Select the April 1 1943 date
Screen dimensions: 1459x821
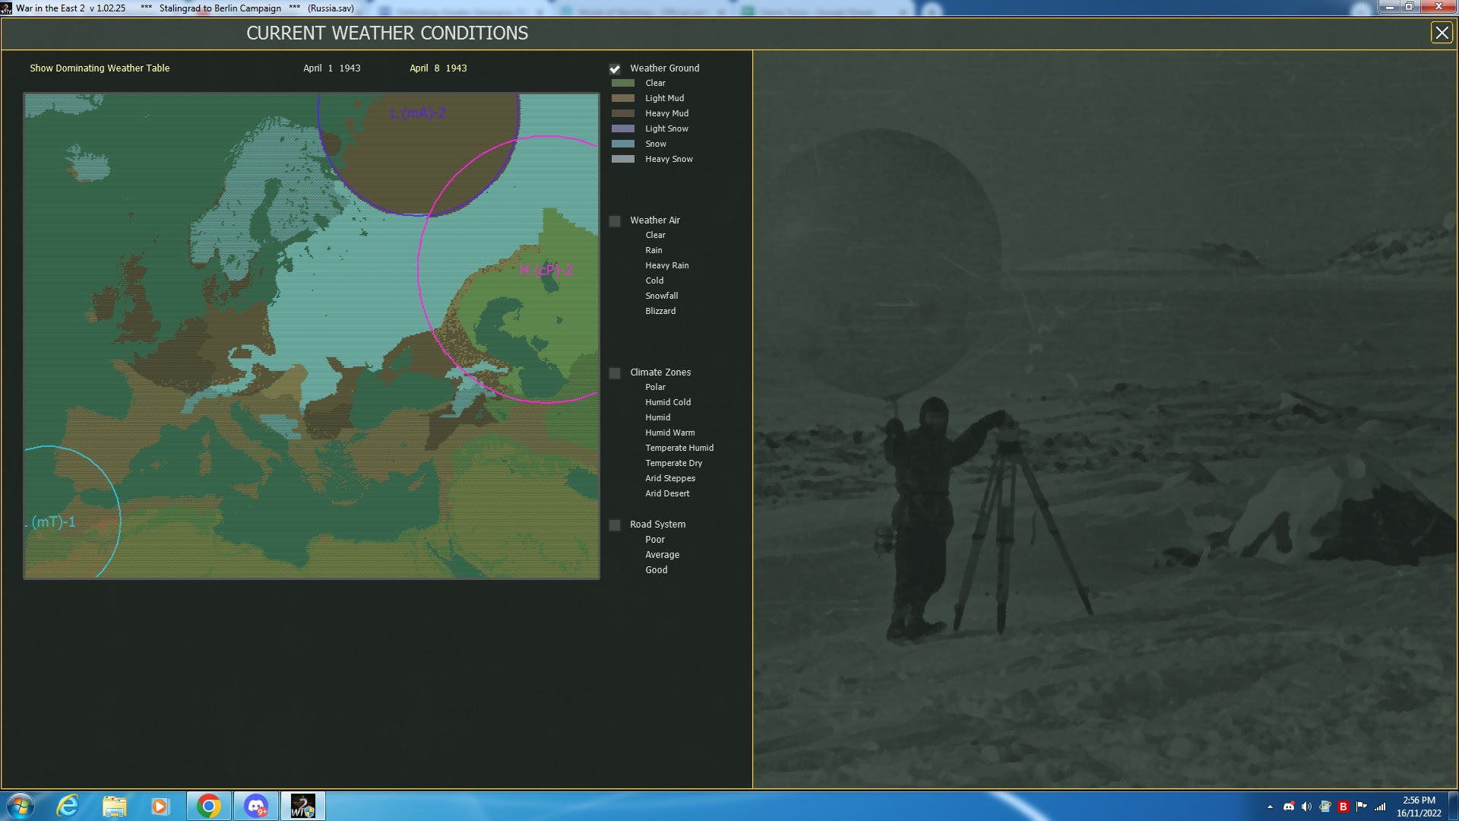point(332,68)
